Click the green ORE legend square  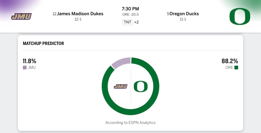tap(236, 68)
